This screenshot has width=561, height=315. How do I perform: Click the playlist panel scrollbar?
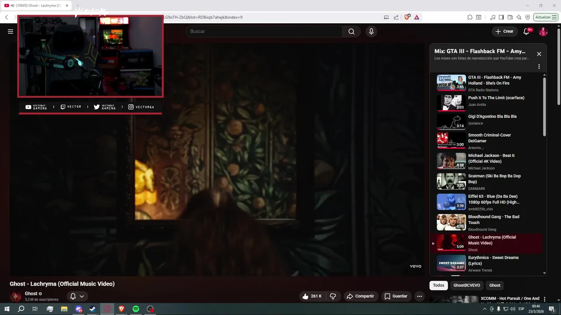545,107
